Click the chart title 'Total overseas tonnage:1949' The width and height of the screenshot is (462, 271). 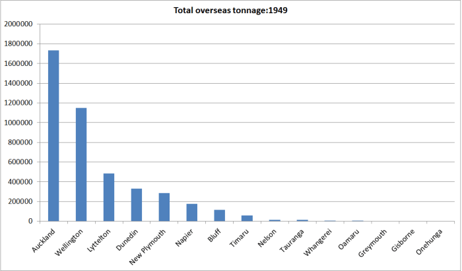pyautogui.click(x=230, y=11)
